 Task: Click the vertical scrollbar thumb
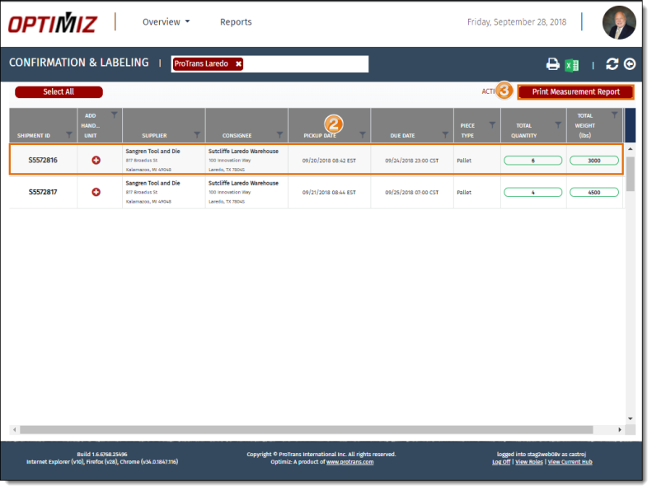[x=631, y=174]
